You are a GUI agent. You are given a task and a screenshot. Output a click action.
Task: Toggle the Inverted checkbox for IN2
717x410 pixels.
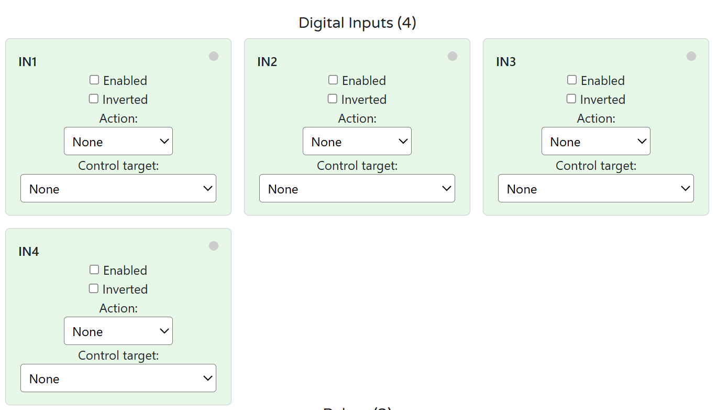[x=332, y=98]
